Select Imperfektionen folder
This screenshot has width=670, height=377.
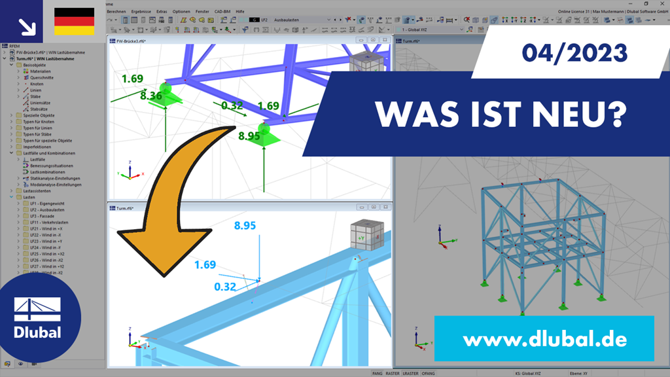37,147
